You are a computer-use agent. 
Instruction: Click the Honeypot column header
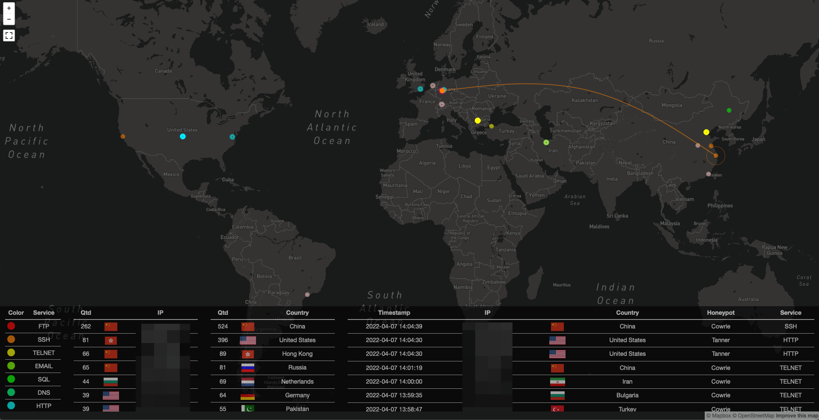721,313
